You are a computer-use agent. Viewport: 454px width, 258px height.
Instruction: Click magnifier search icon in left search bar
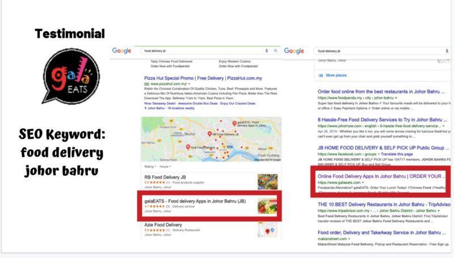(x=275, y=50)
